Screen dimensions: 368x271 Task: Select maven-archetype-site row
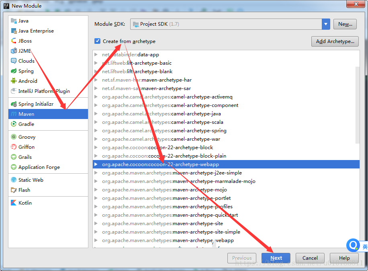(226, 223)
